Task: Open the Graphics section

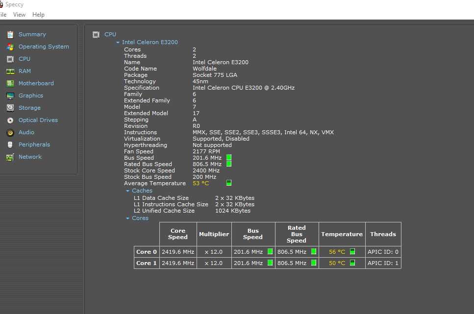Action: [31, 96]
